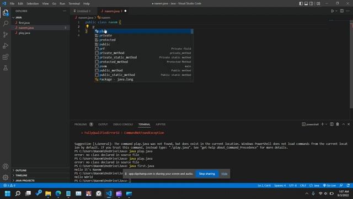Open the Run and Debug view icon
The width and height of the screenshot is (353, 199).
pos(6,45)
